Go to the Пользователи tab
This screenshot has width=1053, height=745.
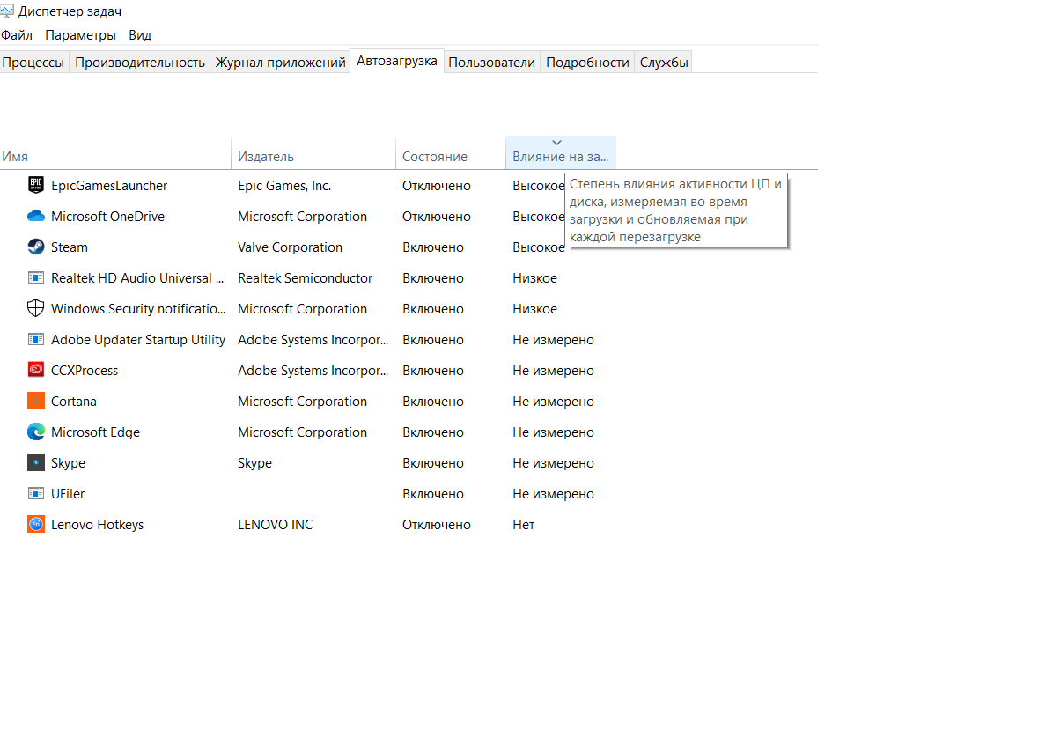pos(491,62)
